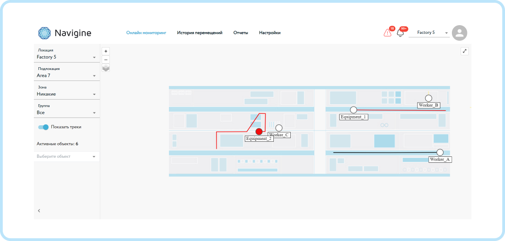Click the Активные объекты: 6 text
This screenshot has height=241, width=505.
coord(57,144)
